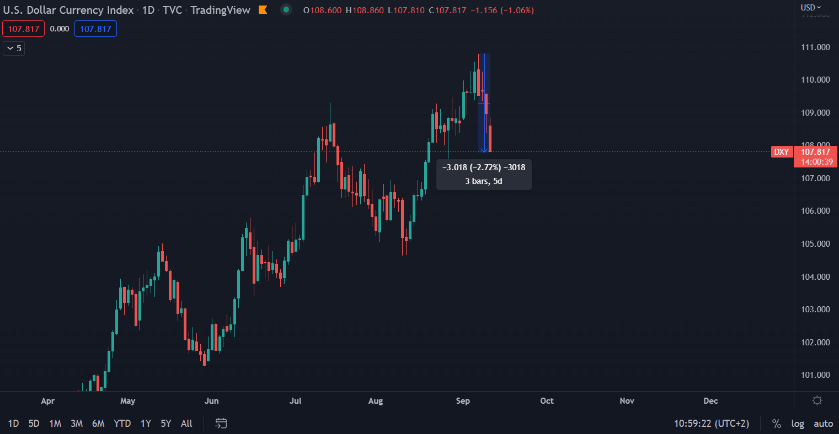Show the All time range
The height and width of the screenshot is (434, 839).
pyautogui.click(x=186, y=424)
